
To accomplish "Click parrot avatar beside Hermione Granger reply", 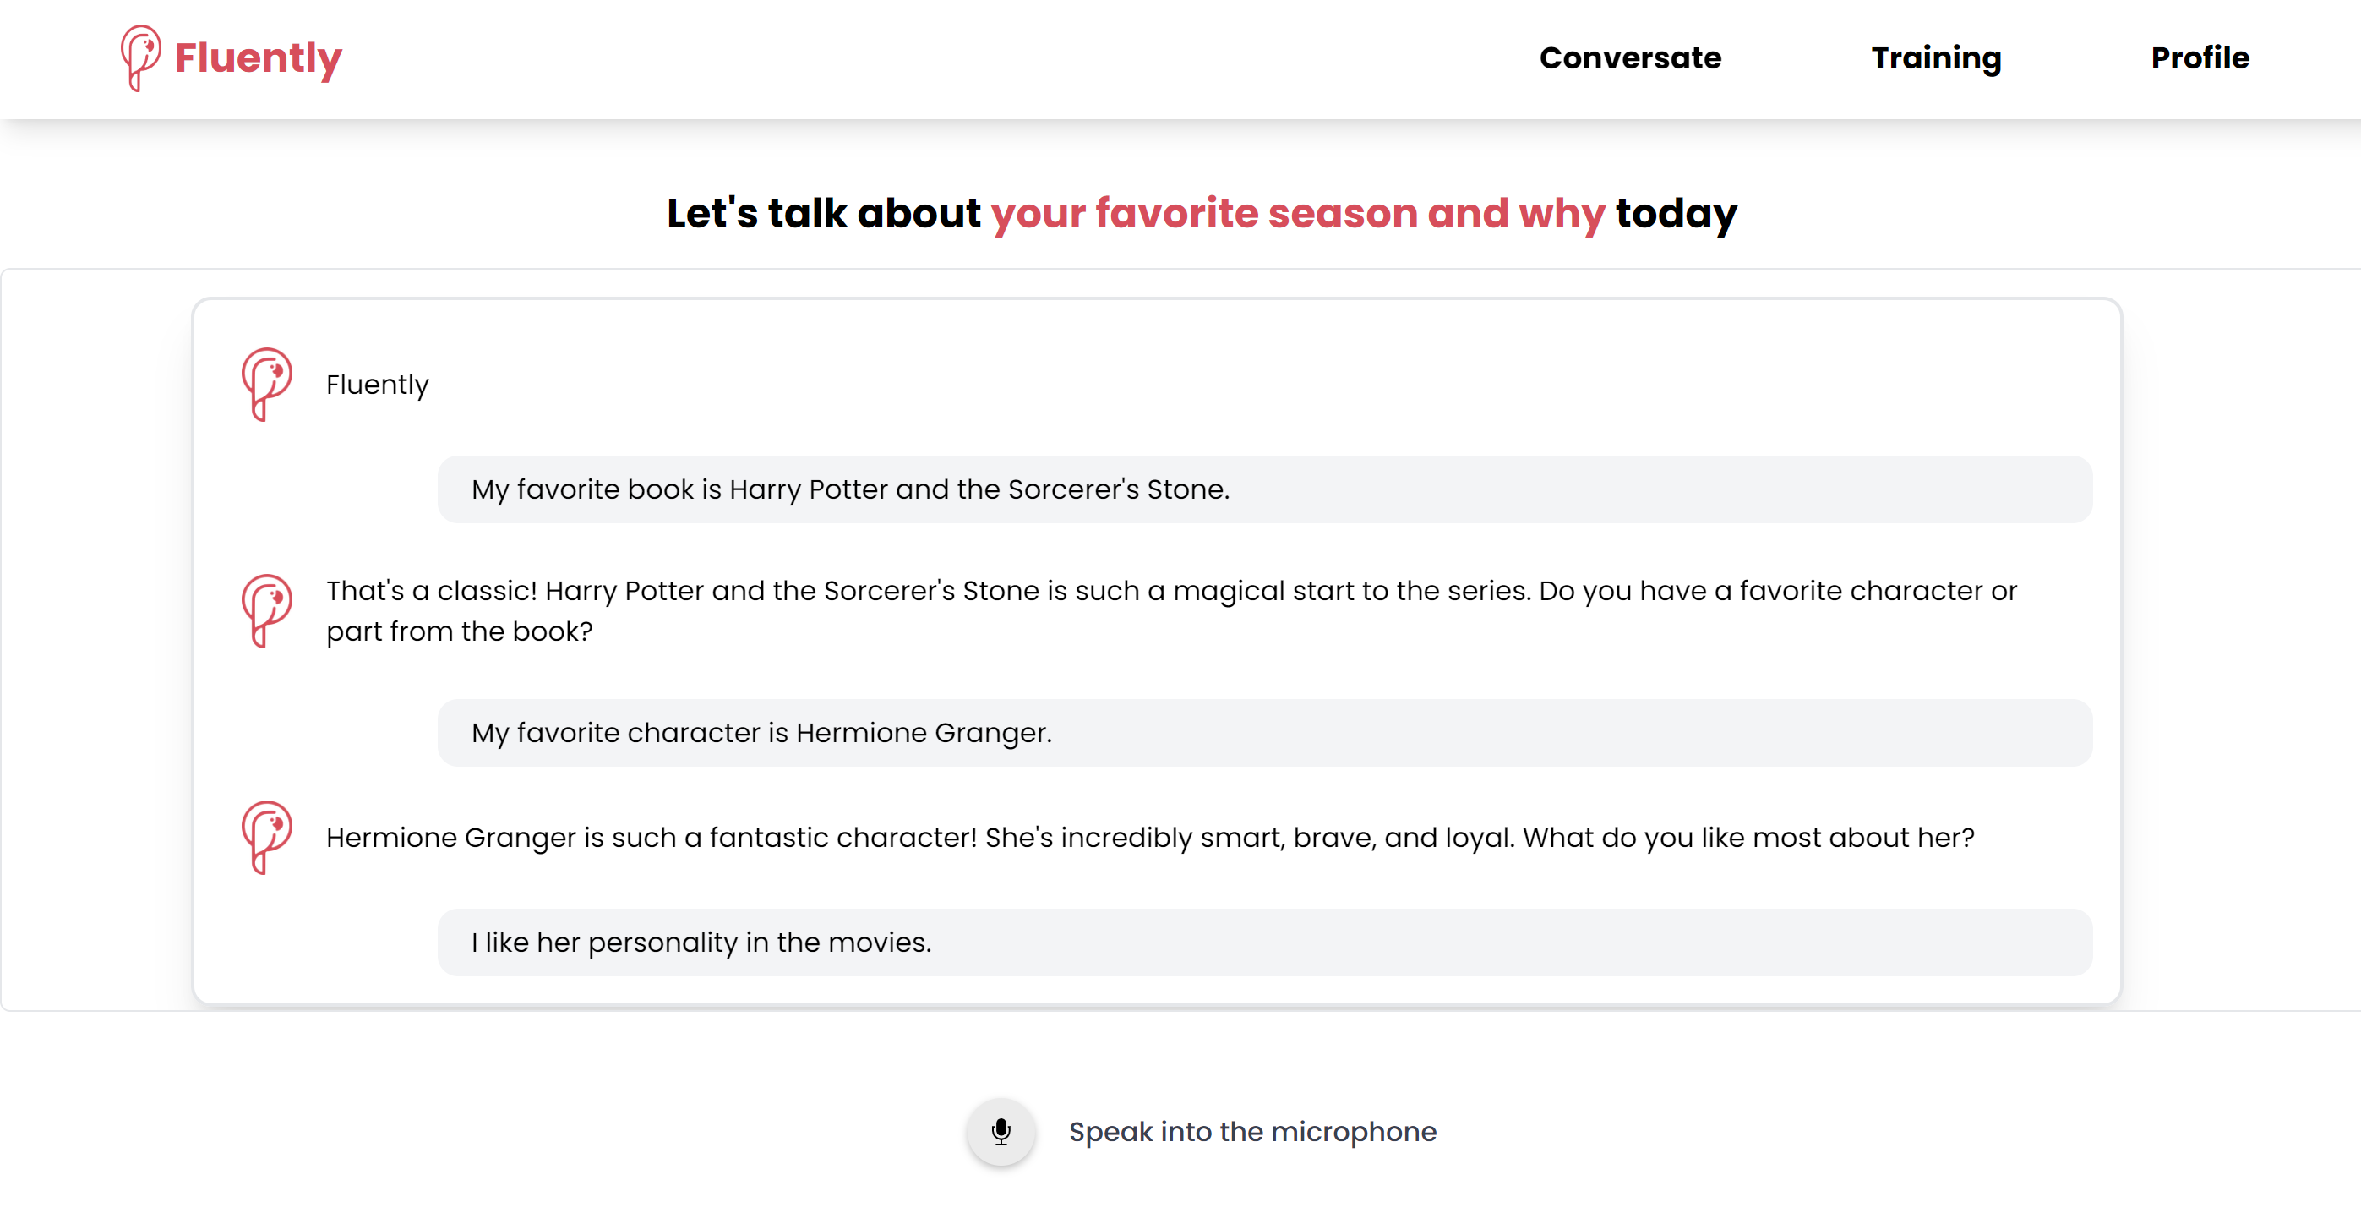I will [x=266, y=837].
